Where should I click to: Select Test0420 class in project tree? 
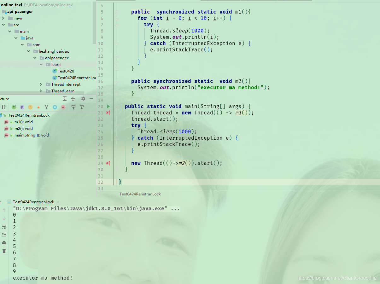point(66,71)
